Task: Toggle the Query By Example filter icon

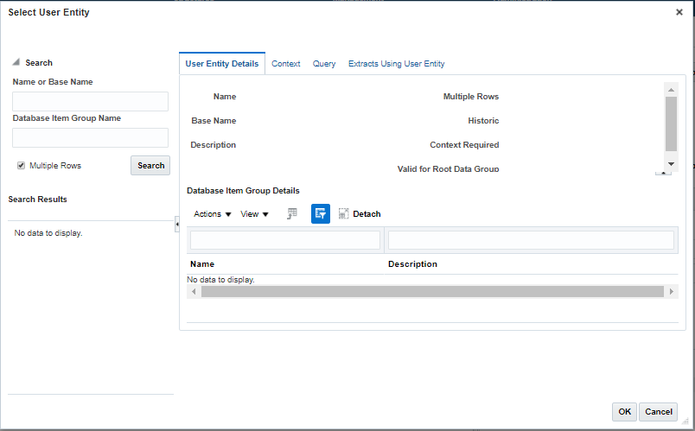Action: 321,214
